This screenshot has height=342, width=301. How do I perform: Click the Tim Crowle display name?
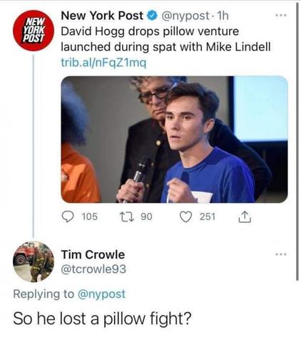93,254
